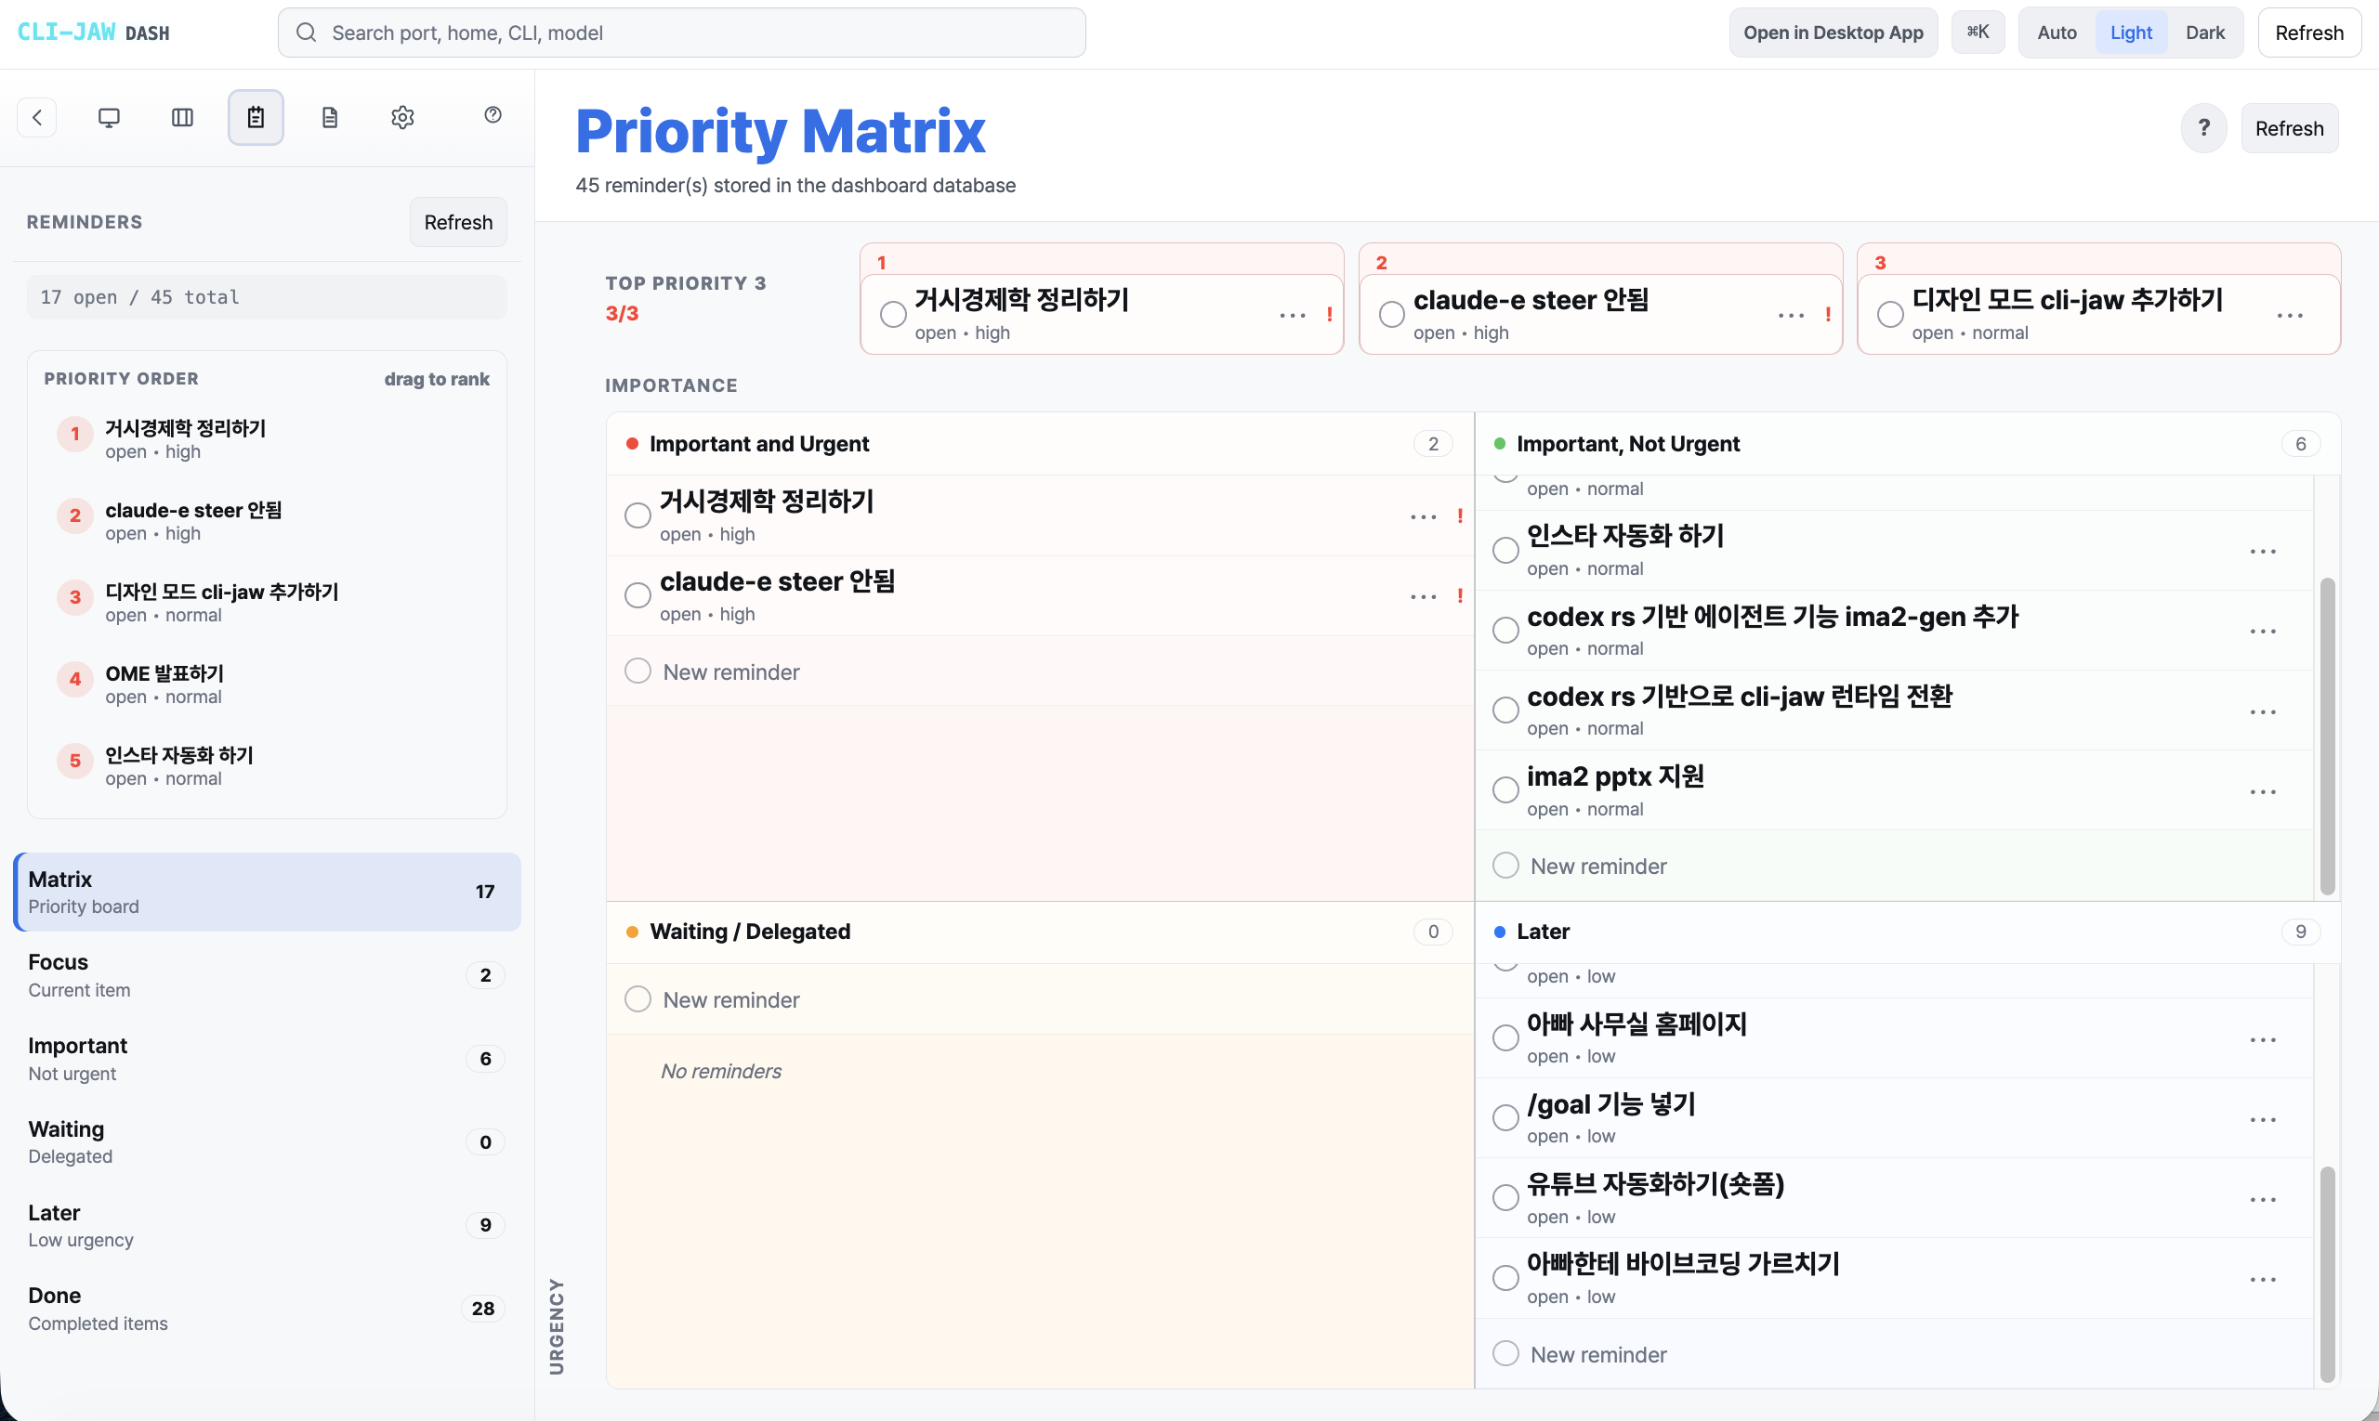Click the Later quadrant header
Viewport: 2379px width, 1421px height.
(1907, 932)
